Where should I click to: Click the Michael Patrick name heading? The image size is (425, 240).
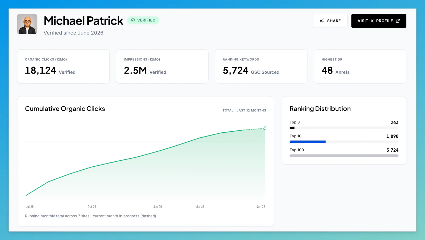[x=83, y=21]
